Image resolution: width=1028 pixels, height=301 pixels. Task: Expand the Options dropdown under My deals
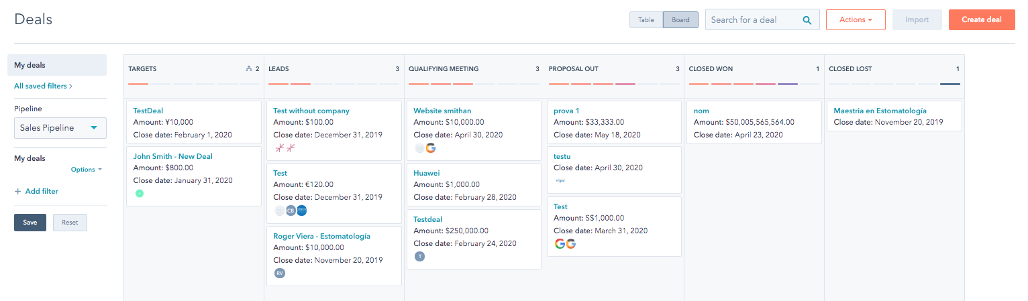coord(86,170)
